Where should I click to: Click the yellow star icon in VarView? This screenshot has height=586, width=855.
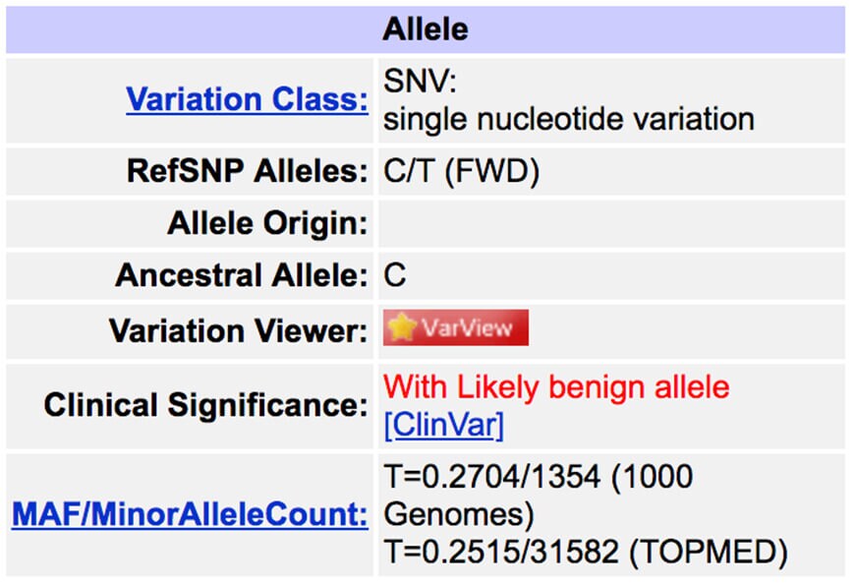pos(401,328)
